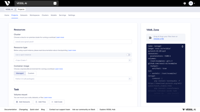Click the VESSL logo icon
The height and width of the screenshot is (112, 200).
7,3
